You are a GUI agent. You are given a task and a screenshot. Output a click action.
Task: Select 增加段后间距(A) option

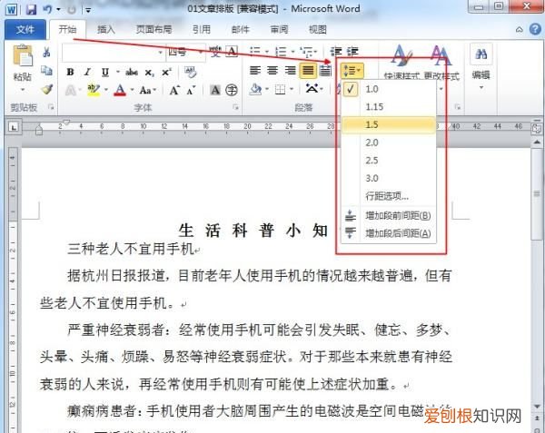click(389, 233)
